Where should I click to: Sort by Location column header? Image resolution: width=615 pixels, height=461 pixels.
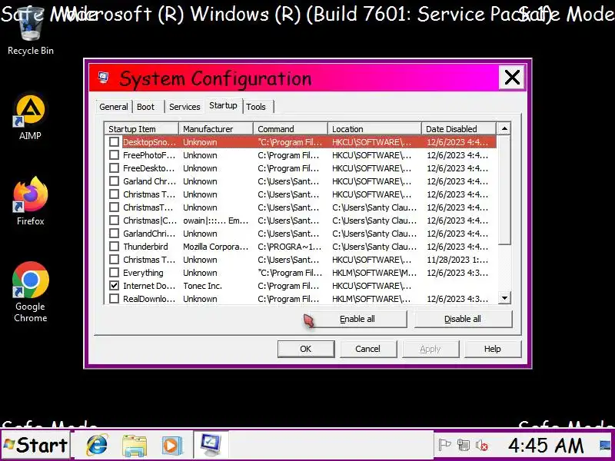(x=374, y=128)
